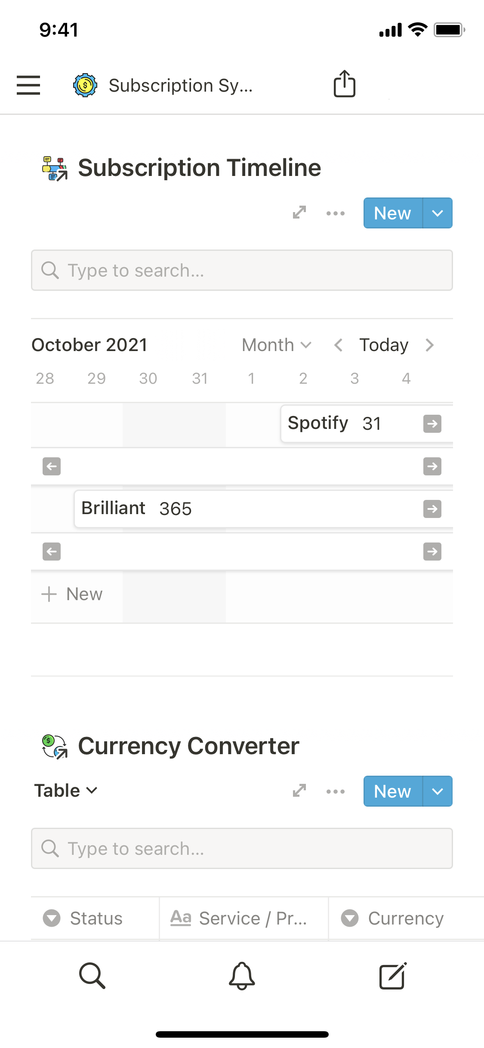Screen dimensions: 484x1048
Task: Tap the bottom search magnifier icon
Action: tap(92, 975)
